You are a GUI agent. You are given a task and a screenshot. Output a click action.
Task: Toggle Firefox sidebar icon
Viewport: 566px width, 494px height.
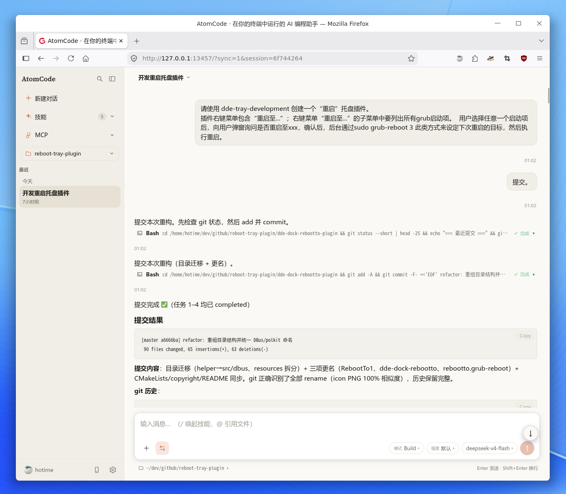click(x=26, y=58)
